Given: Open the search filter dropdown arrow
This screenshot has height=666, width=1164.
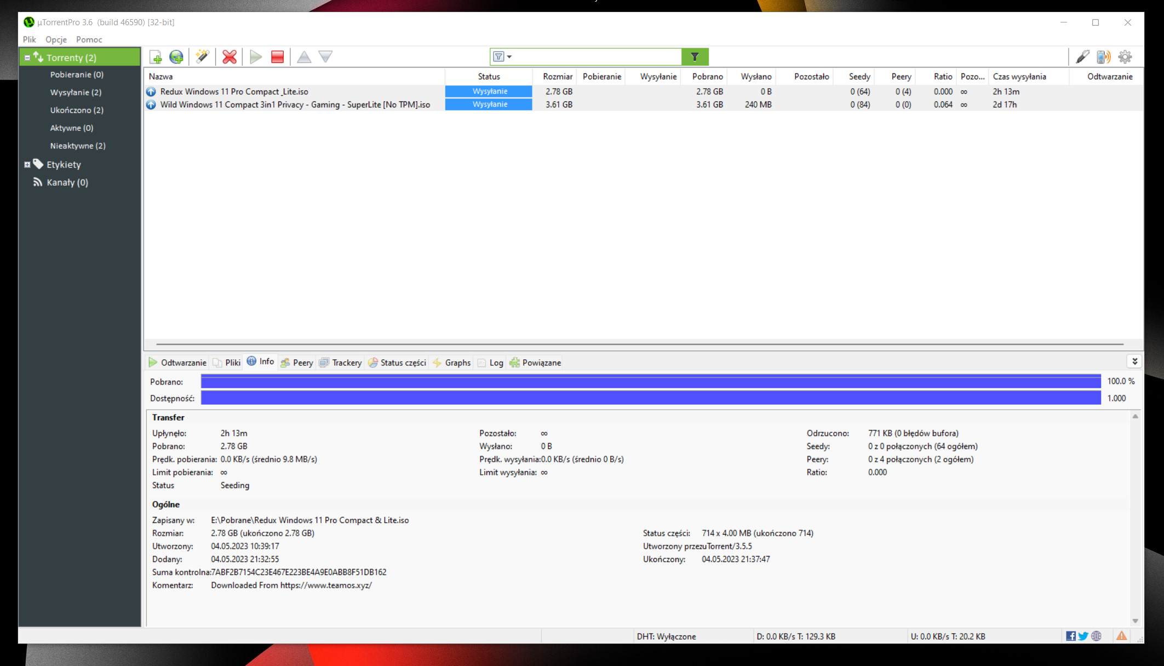Looking at the screenshot, I should click(509, 57).
